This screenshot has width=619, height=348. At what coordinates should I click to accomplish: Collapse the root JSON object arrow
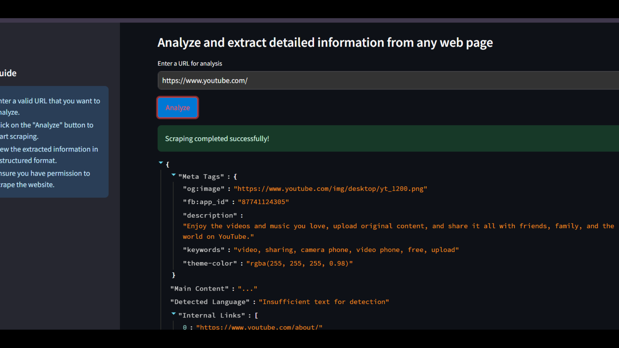coord(161,163)
